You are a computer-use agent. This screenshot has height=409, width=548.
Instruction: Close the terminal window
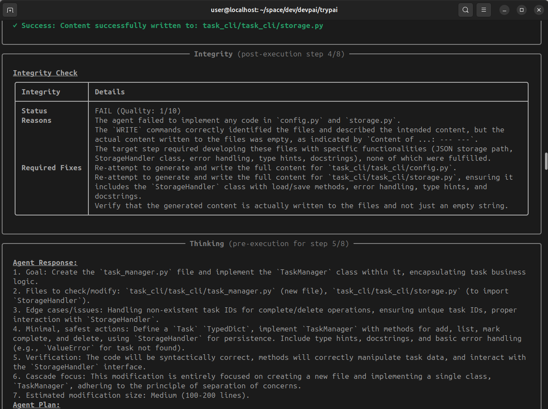(539, 9)
